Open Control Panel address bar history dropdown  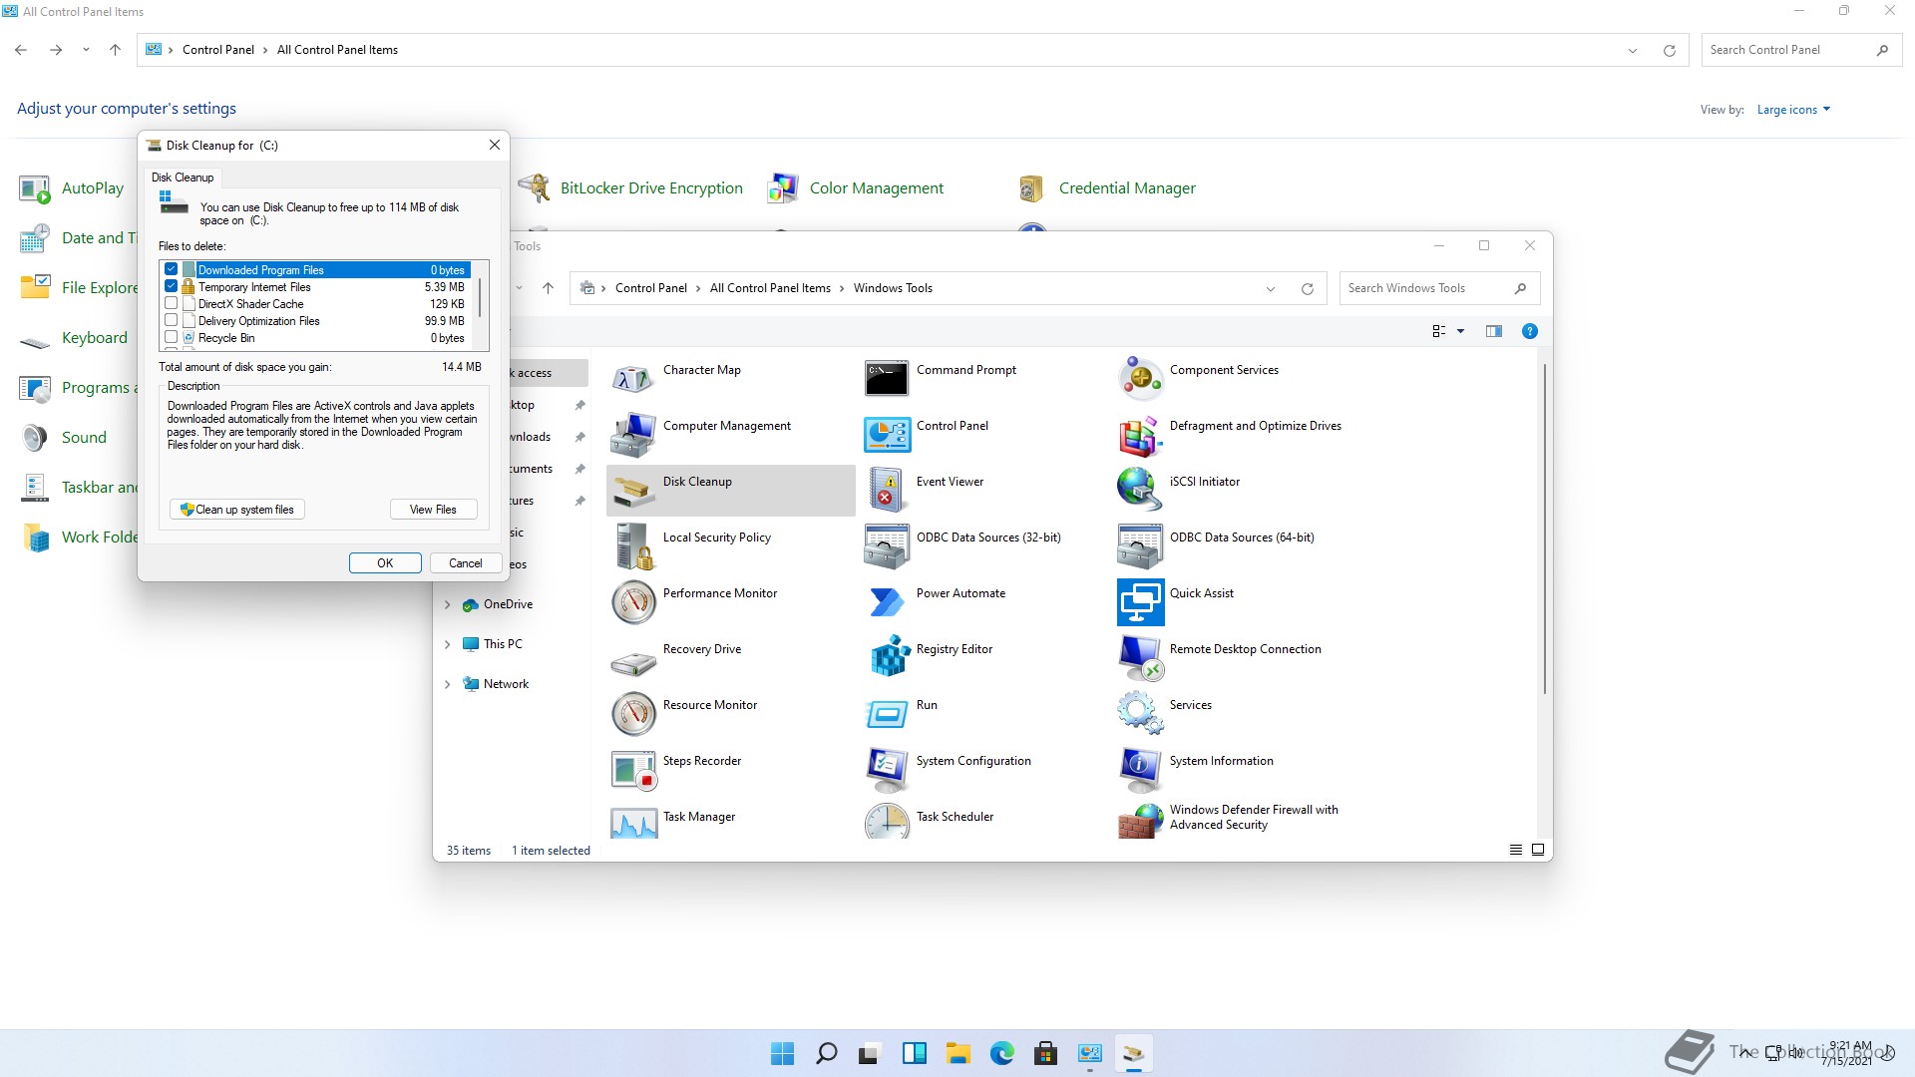pyautogui.click(x=1633, y=51)
